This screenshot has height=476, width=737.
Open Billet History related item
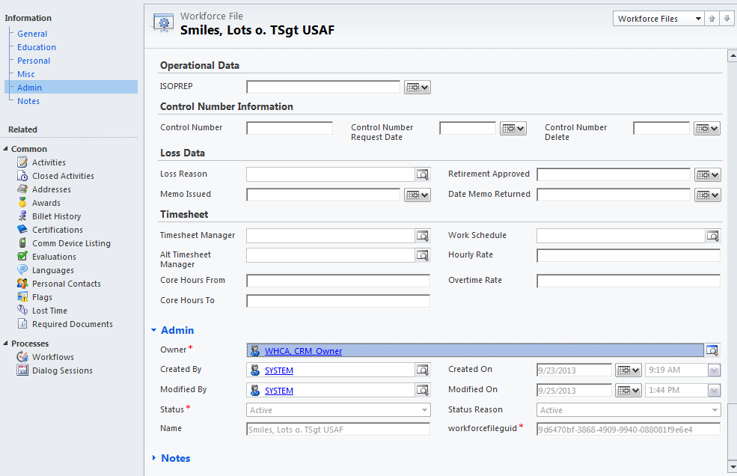(56, 216)
